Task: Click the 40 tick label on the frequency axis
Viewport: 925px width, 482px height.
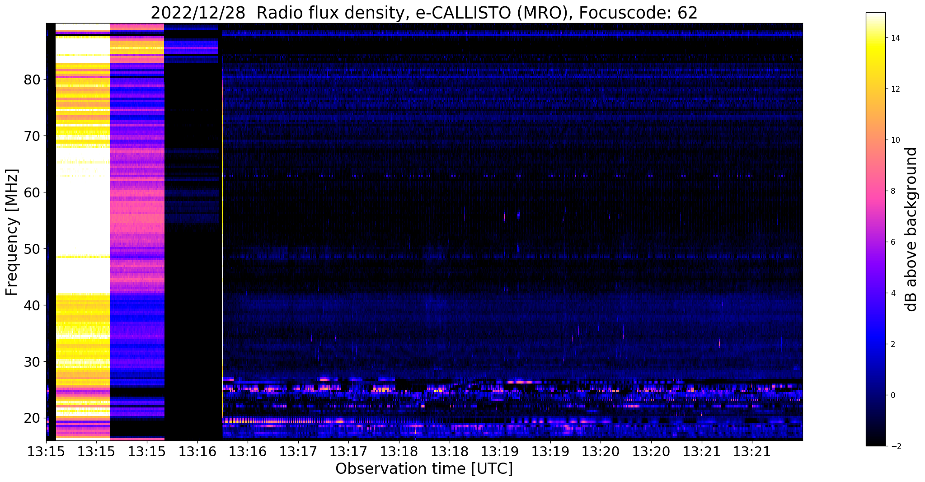Action: pos(32,305)
